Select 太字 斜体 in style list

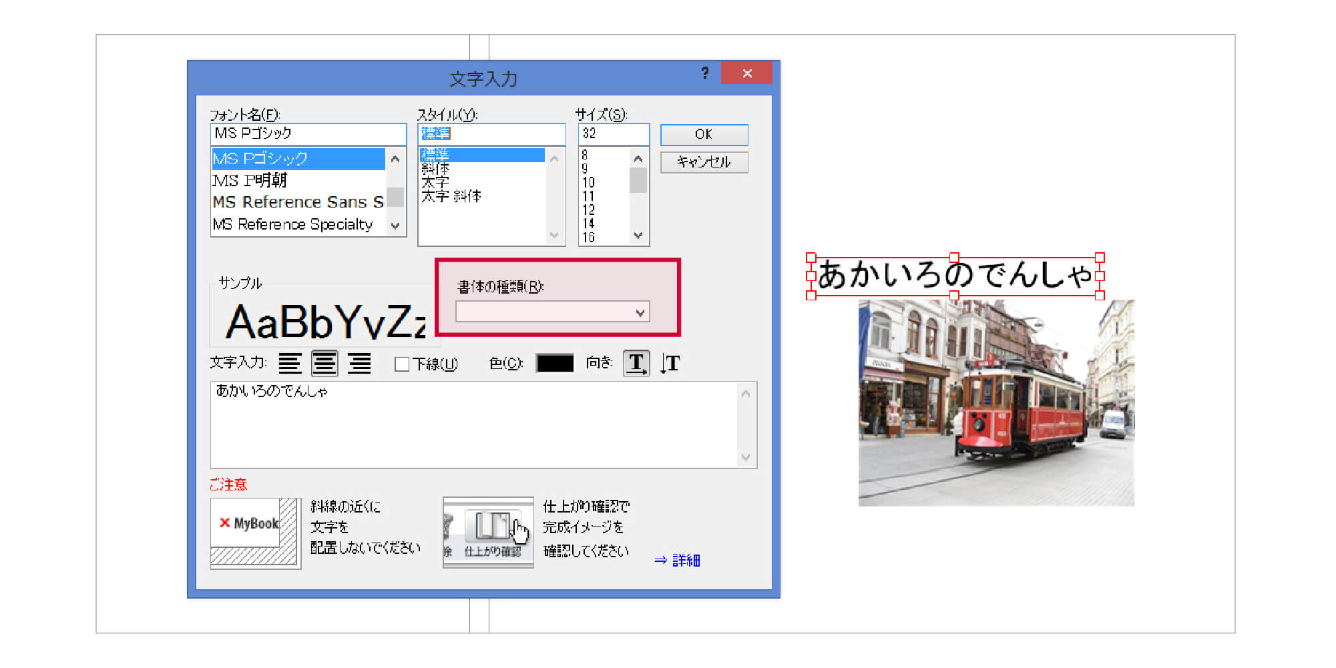point(482,196)
